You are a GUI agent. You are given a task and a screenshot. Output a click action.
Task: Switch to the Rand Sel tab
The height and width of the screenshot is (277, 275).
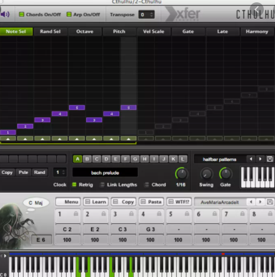tap(50, 31)
